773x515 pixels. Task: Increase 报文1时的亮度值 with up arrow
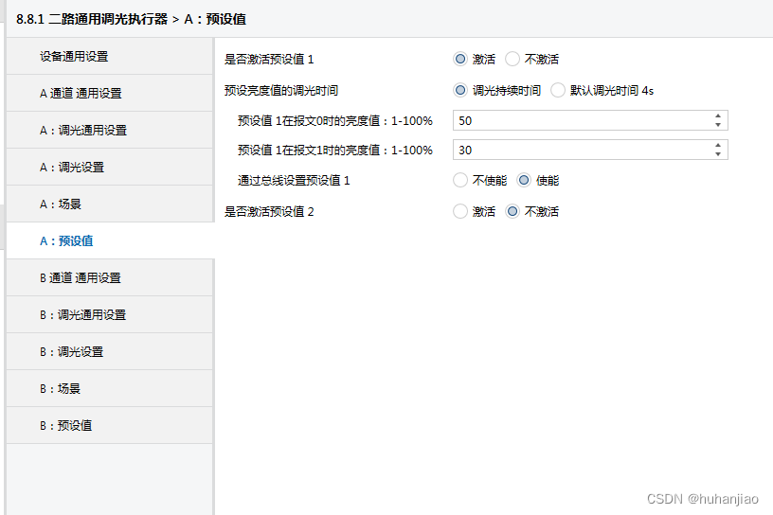[718, 146]
